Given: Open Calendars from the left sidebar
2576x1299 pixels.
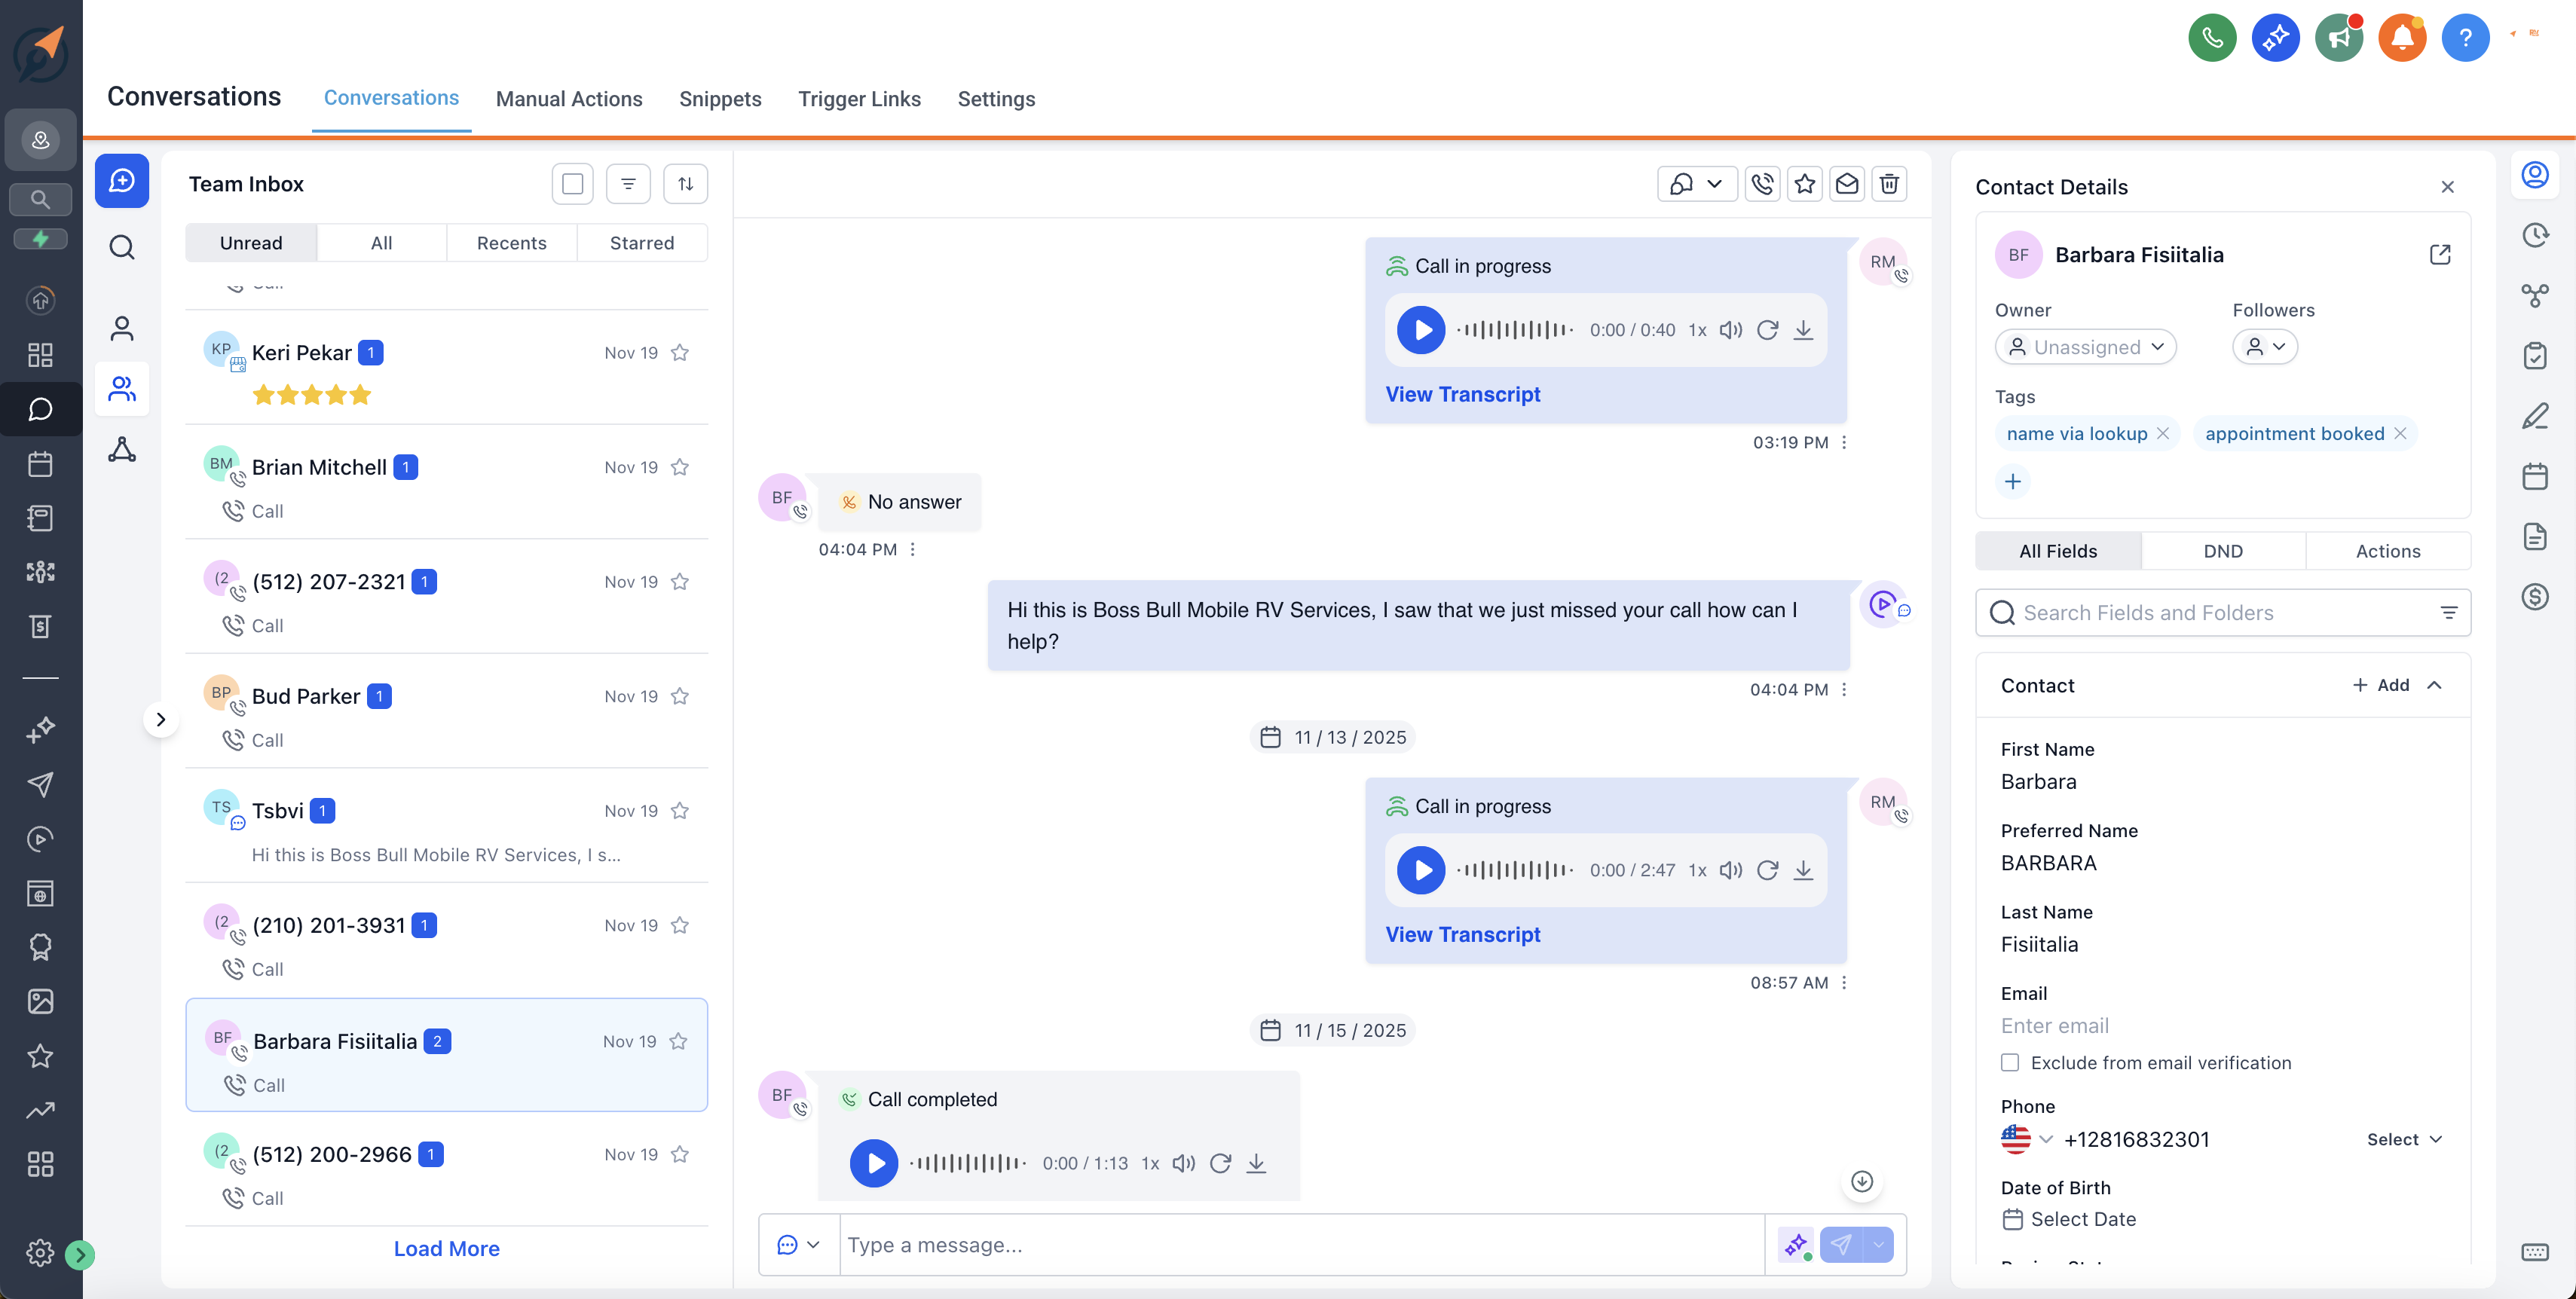Looking at the screenshot, I should click(40, 463).
